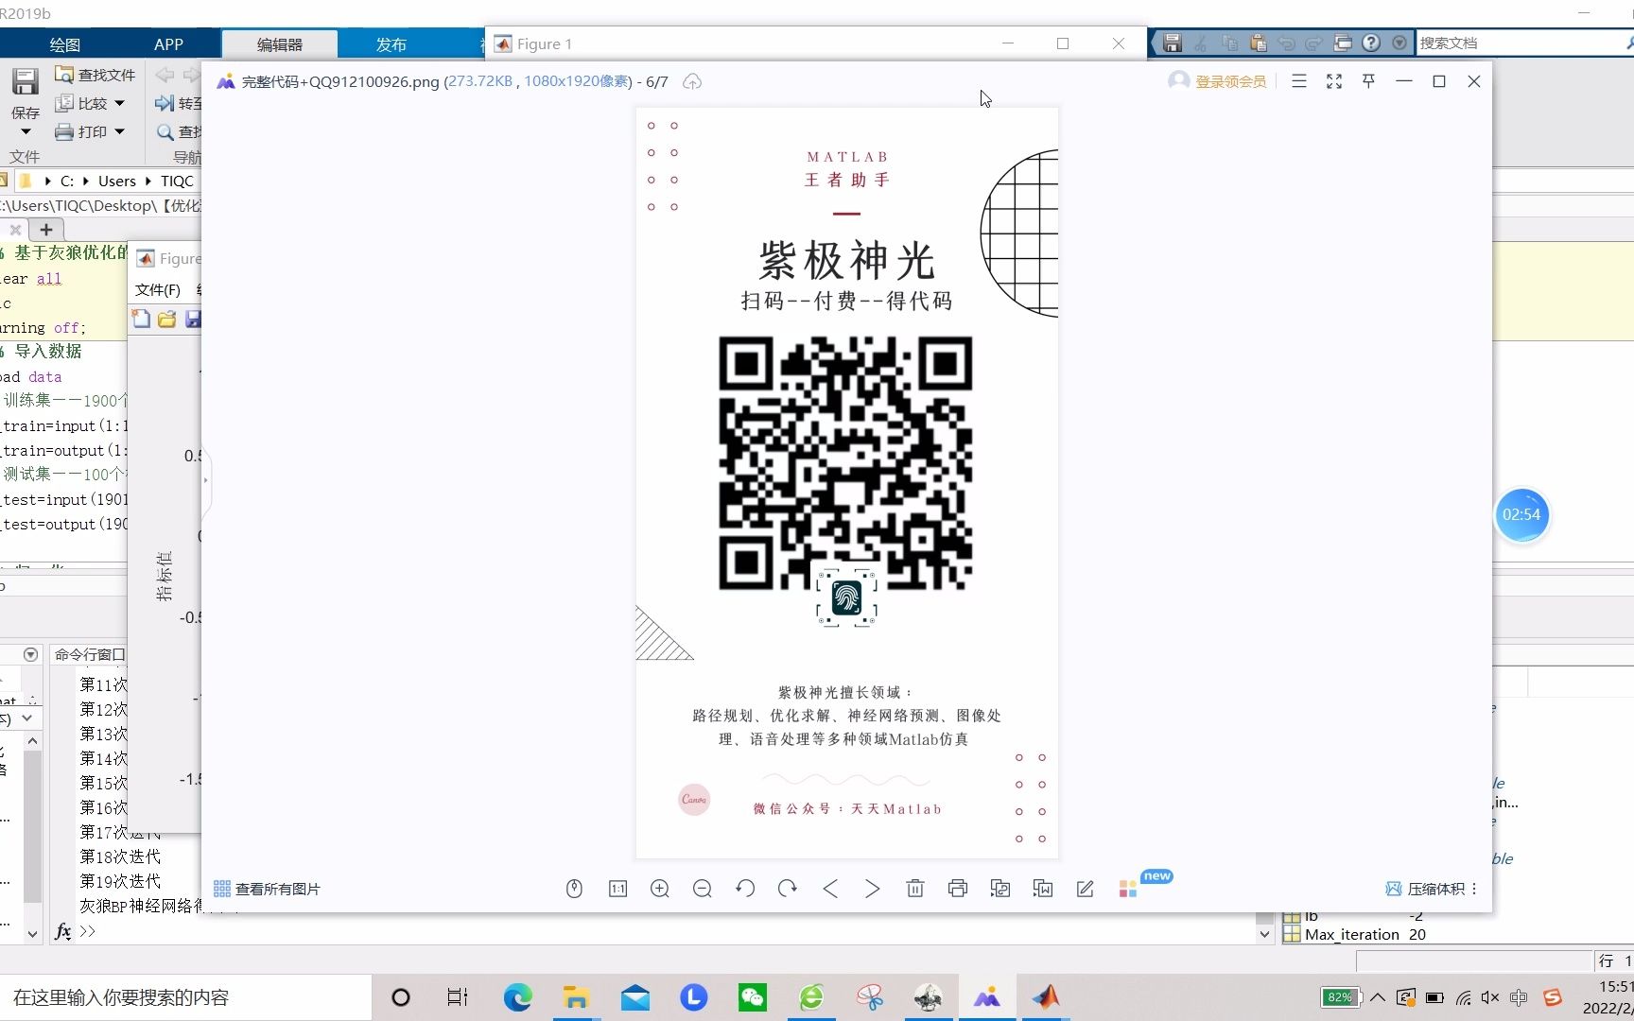1634x1021 pixels.
Task: Go to next image
Action: coord(872,889)
